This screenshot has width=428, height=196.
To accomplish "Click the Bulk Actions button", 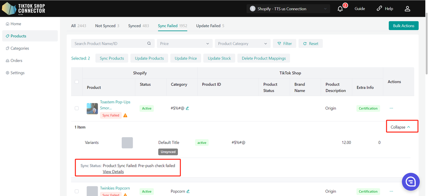I will 403,26.
